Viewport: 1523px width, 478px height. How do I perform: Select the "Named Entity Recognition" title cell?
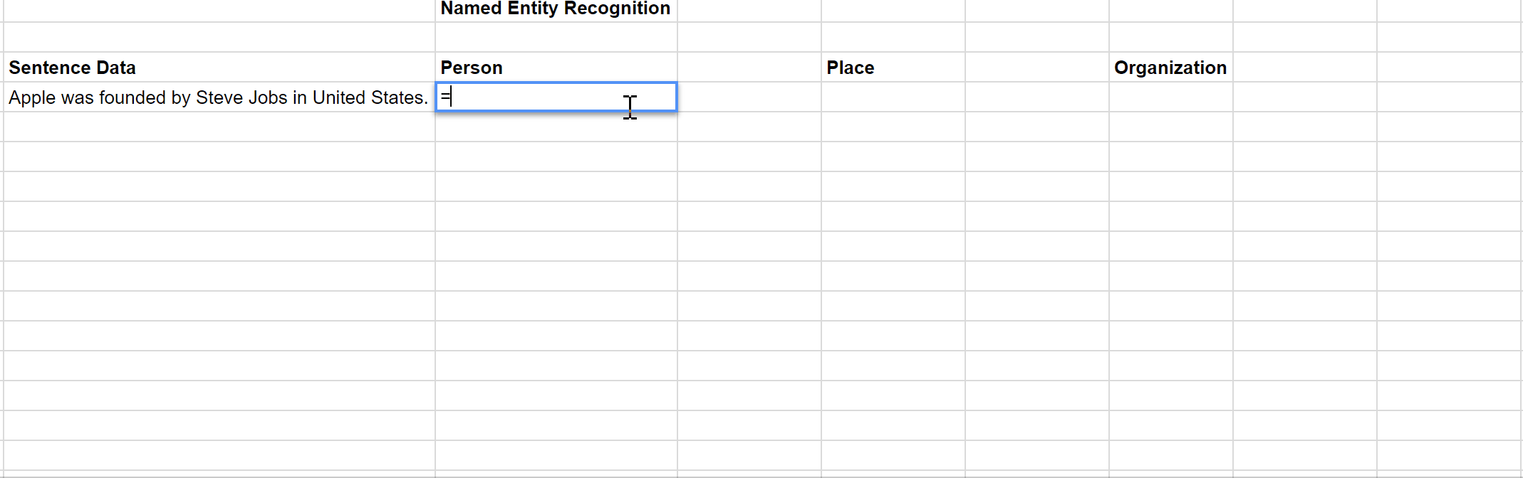click(x=556, y=10)
